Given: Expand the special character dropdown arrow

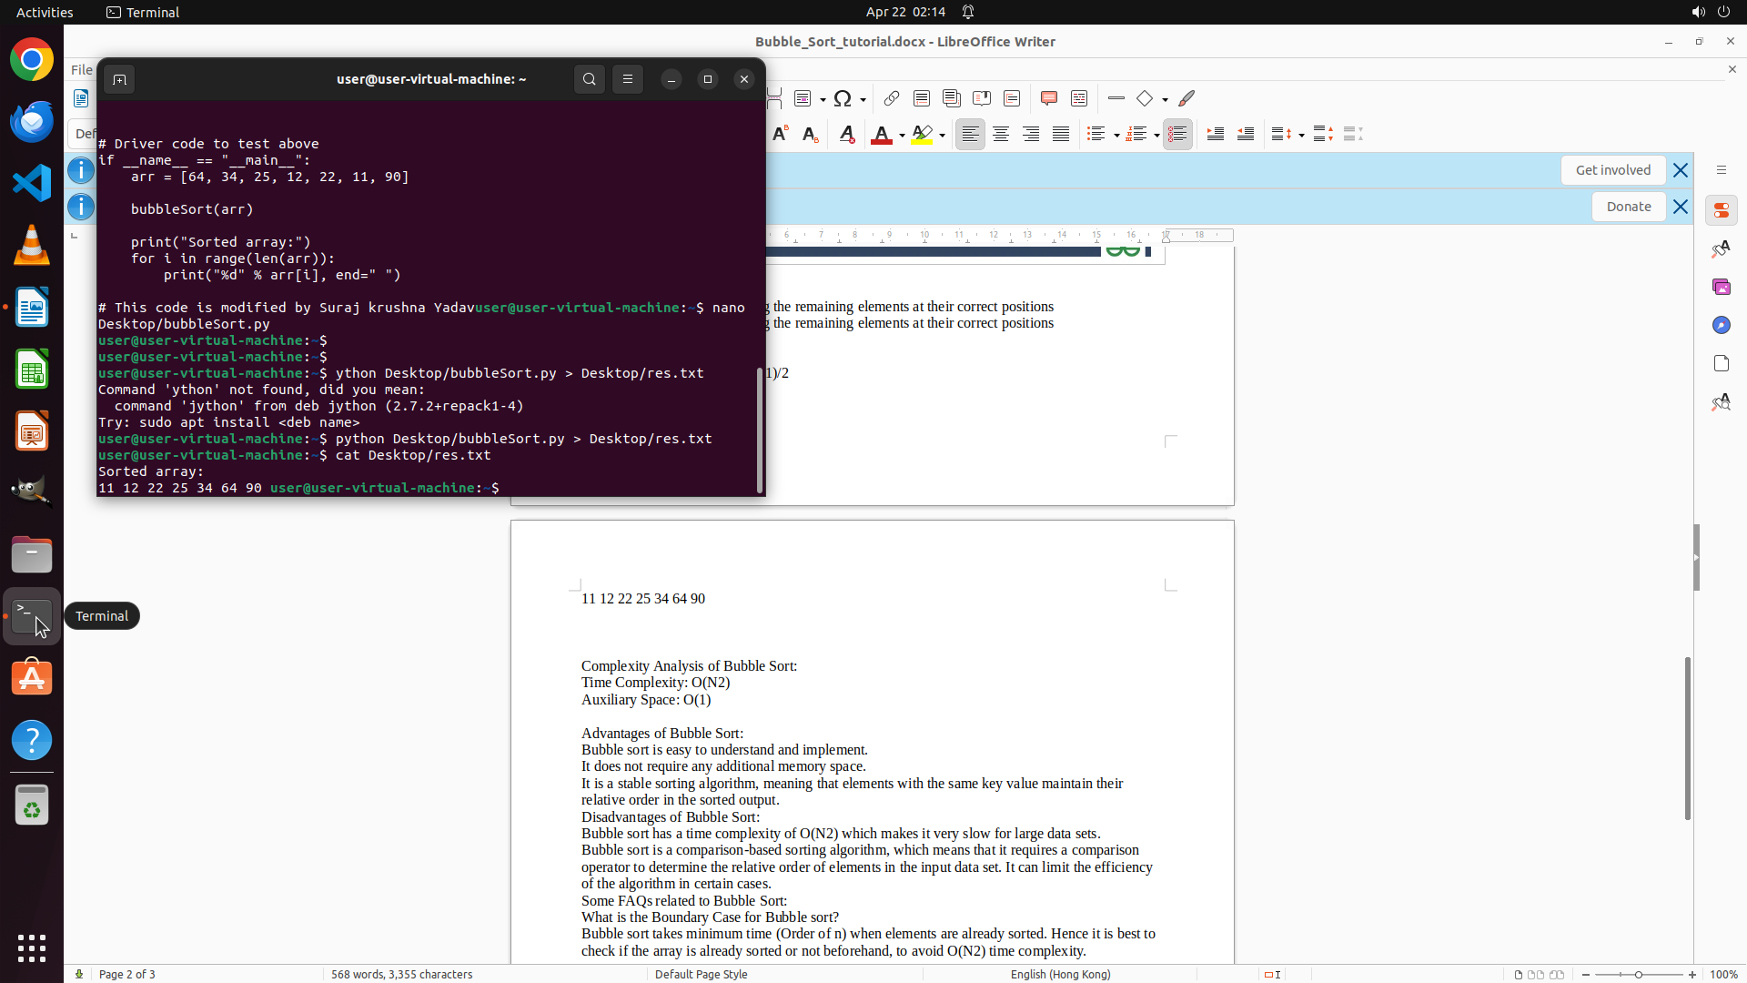Looking at the screenshot, I should tap(863, 99).
